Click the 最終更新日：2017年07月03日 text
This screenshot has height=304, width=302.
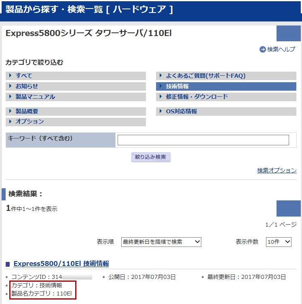[x=247, y=277]
